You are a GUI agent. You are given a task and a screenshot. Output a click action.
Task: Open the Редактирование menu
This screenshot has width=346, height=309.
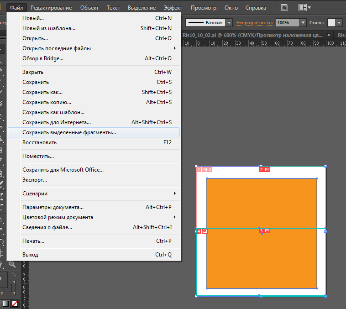pos(51,8)
